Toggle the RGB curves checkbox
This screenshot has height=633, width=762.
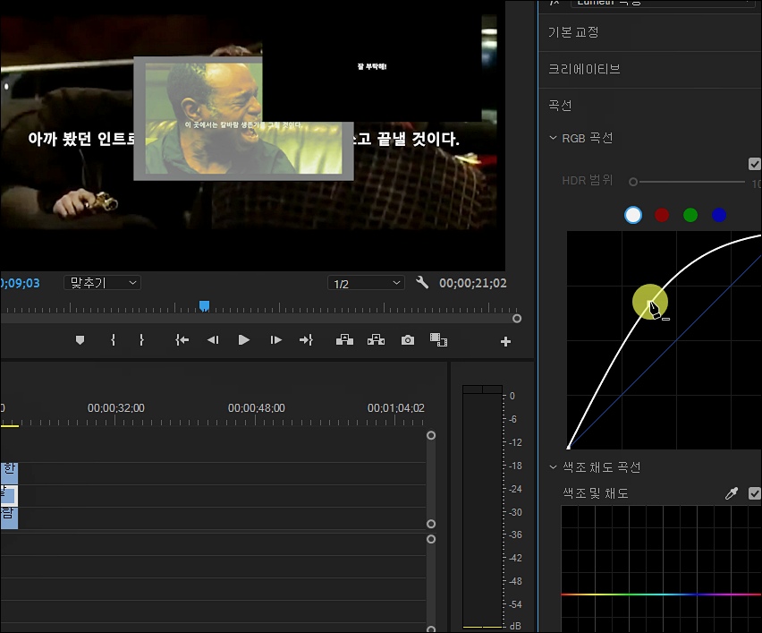click(x=754, y=164)
